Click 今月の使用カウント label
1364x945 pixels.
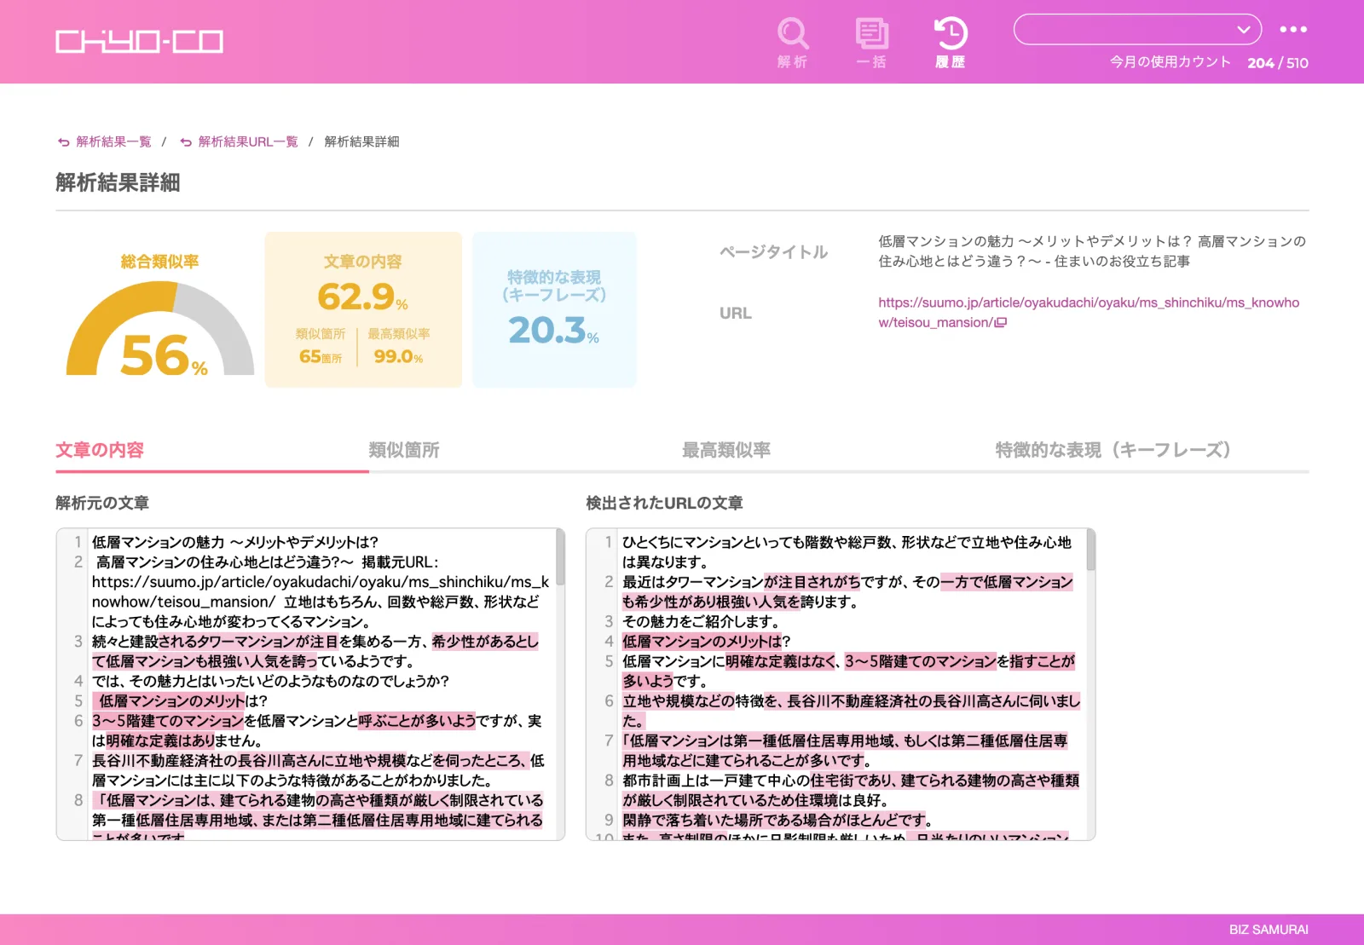tap(1170, 62)
